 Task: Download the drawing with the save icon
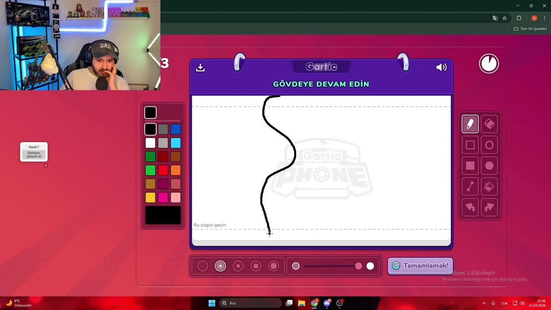200,68
